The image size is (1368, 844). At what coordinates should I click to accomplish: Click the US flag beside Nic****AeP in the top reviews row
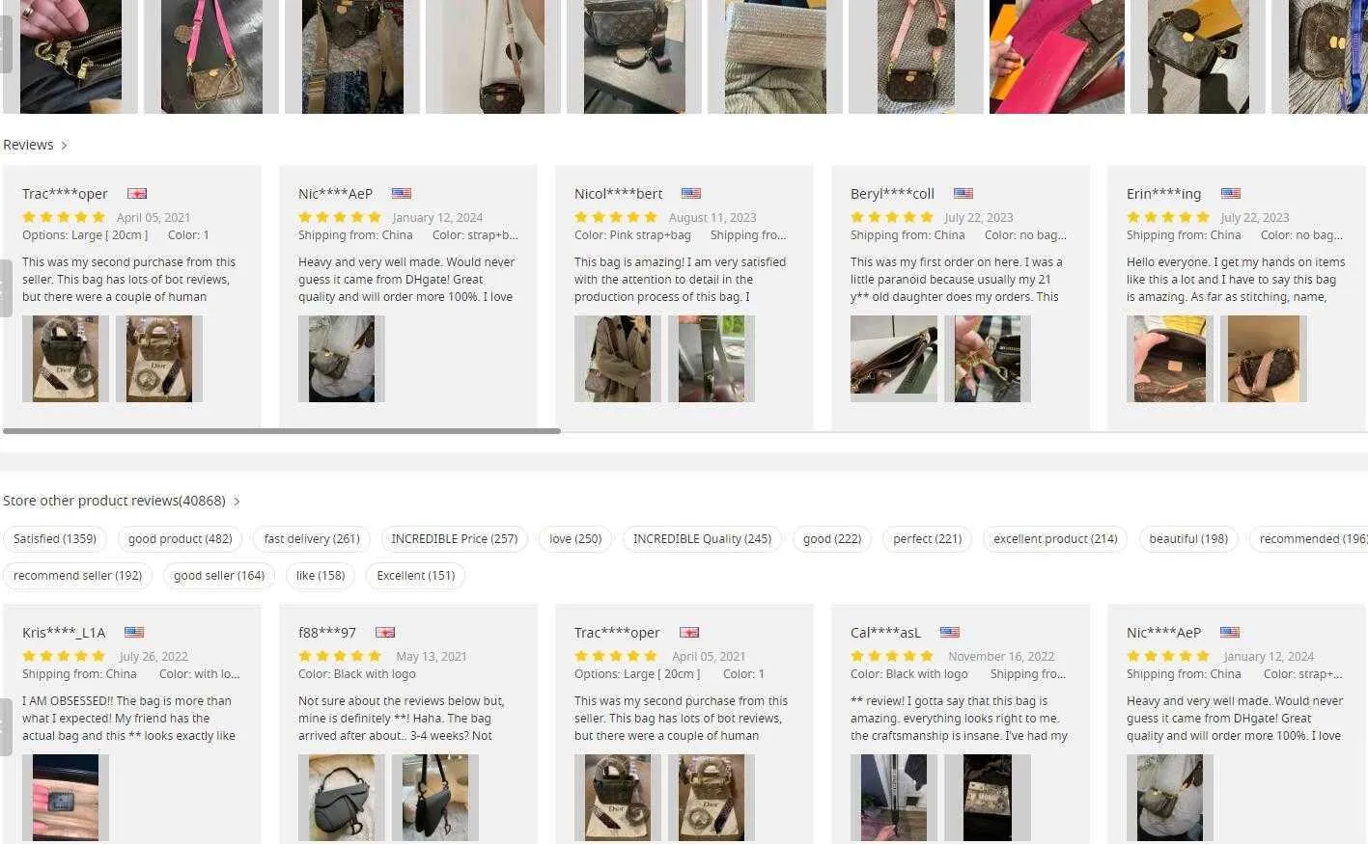point(402,194)
